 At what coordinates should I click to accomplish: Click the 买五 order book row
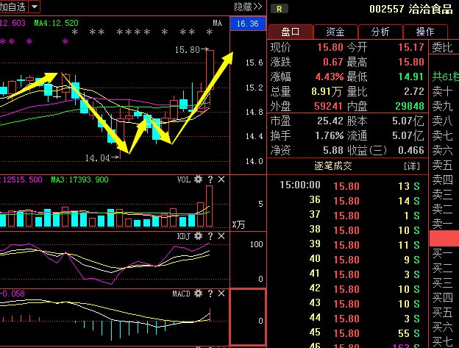point(444,312)
